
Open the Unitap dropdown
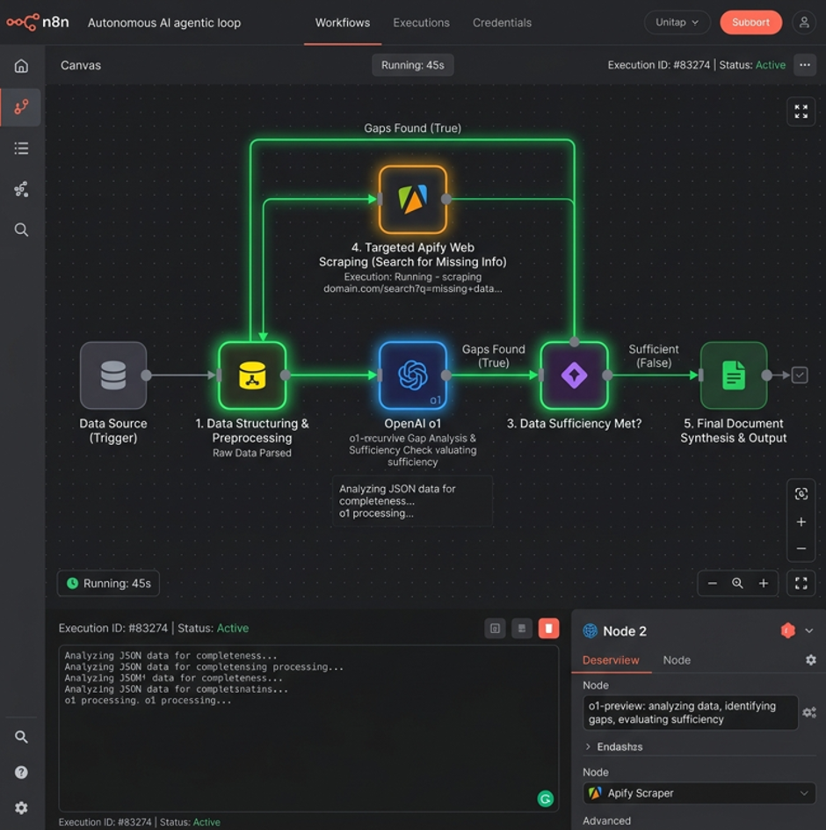677,22
